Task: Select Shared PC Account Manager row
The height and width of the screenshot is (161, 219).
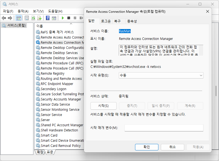Action: tap(60, 125)
